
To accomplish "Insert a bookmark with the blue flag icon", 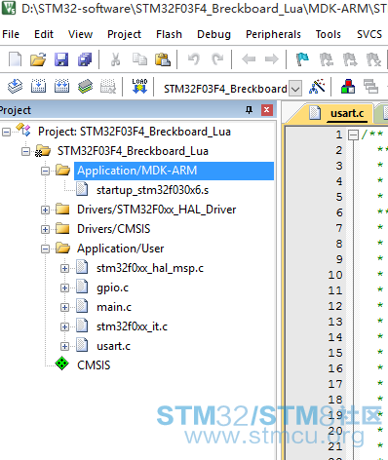I will (302, 59).
